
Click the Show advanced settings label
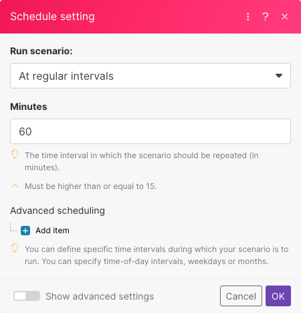[100, 296]
